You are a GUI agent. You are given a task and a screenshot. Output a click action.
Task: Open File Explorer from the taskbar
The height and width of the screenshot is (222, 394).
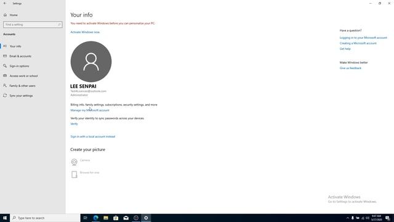(106, 218)
